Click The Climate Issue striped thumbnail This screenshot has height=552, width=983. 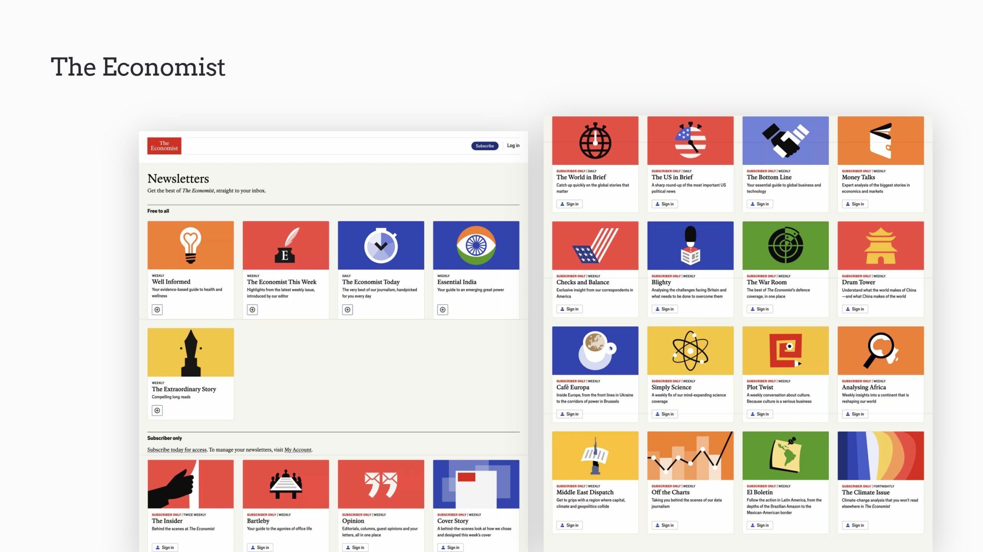click(x=880, y=455)
